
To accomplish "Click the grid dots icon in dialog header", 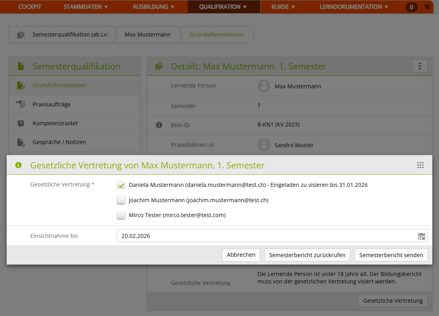I will pyautogui.click(x=421, y=165).
